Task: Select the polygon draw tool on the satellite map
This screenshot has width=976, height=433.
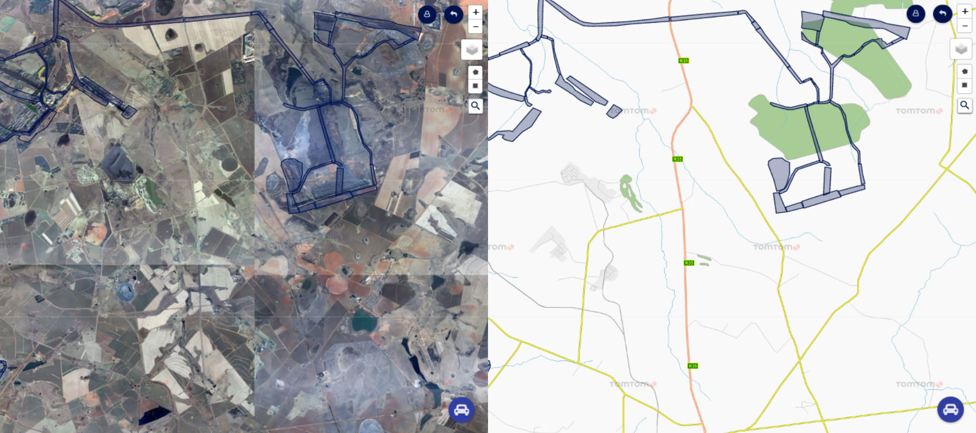Action: click(476, 72)
